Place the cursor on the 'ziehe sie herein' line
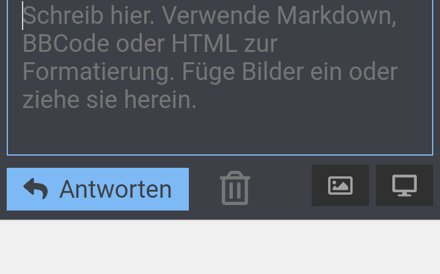Viewport: 440px width, 274px height. pos(109,99)
